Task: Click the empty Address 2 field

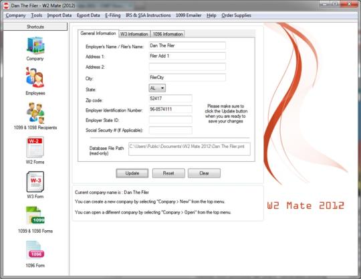Action: pyautogui.click(x=187, y=67)
